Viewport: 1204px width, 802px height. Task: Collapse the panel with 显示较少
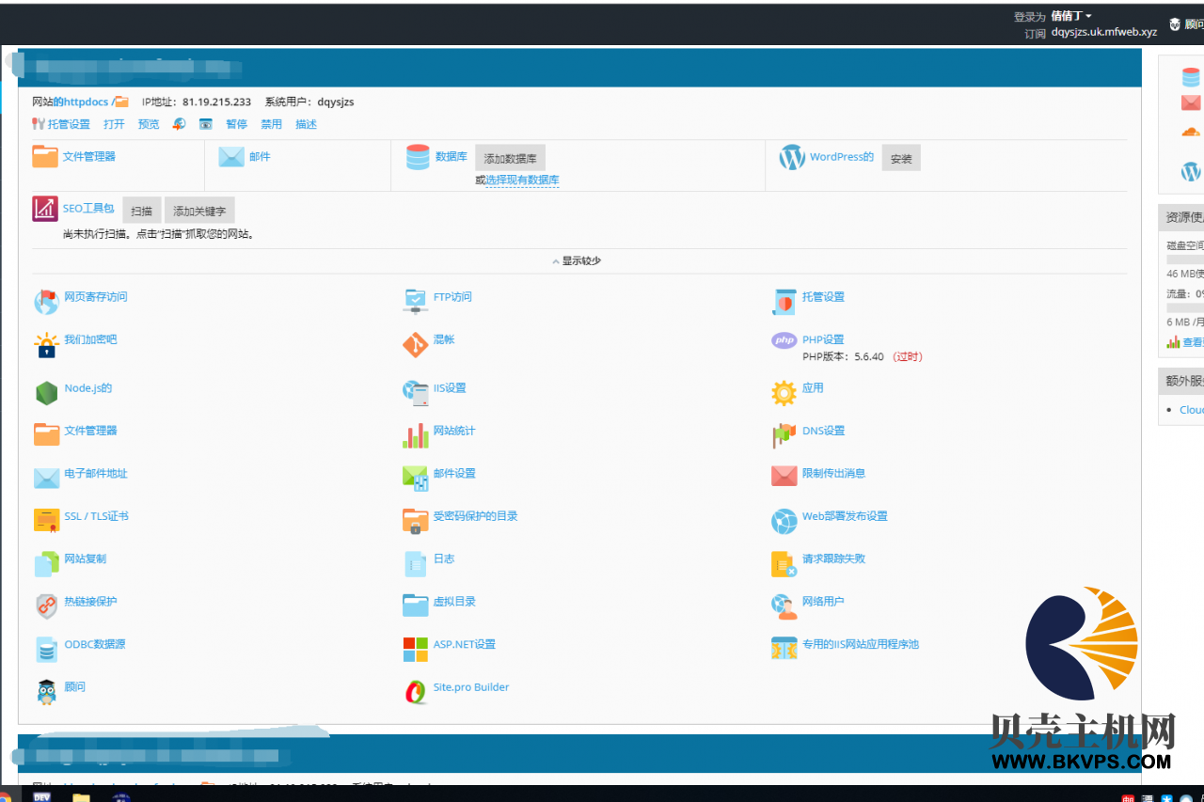point(576,260)
